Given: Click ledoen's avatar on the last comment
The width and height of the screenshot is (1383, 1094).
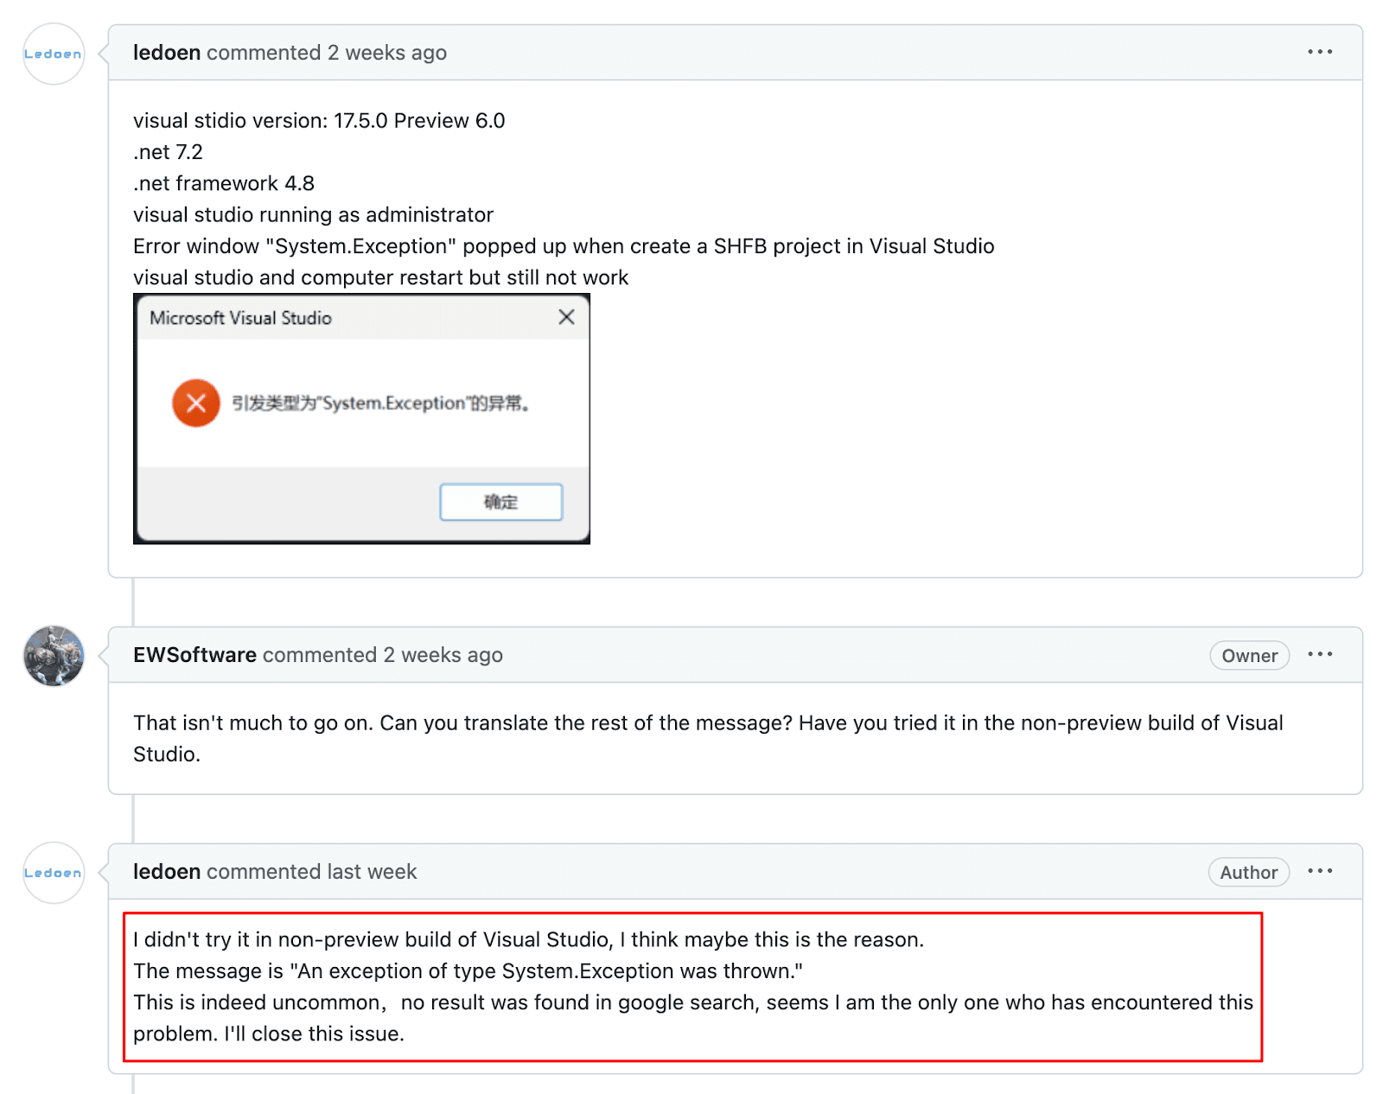Looking at the screenshot, I should click(54, 873).
